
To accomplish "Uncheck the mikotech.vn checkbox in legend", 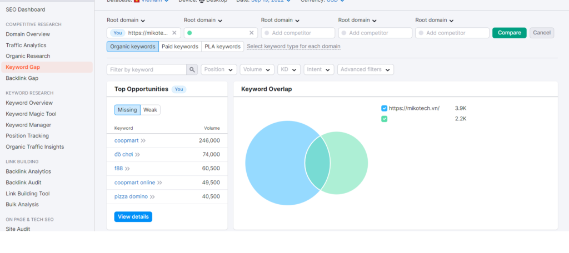I will point(385,108).
